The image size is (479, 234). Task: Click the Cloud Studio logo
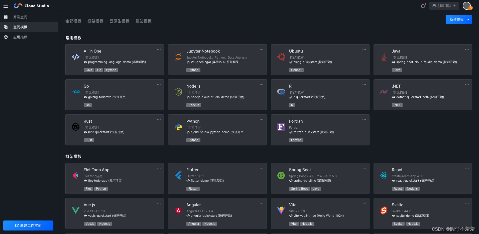pos(31,6)
